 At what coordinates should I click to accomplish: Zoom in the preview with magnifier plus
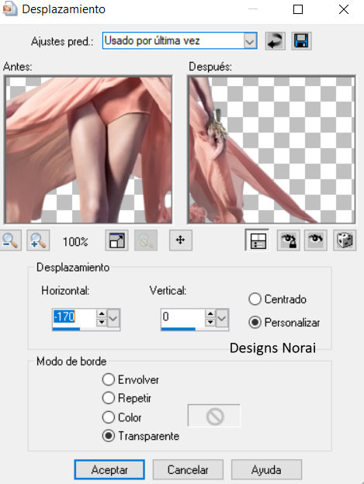[x=38, y=240]
